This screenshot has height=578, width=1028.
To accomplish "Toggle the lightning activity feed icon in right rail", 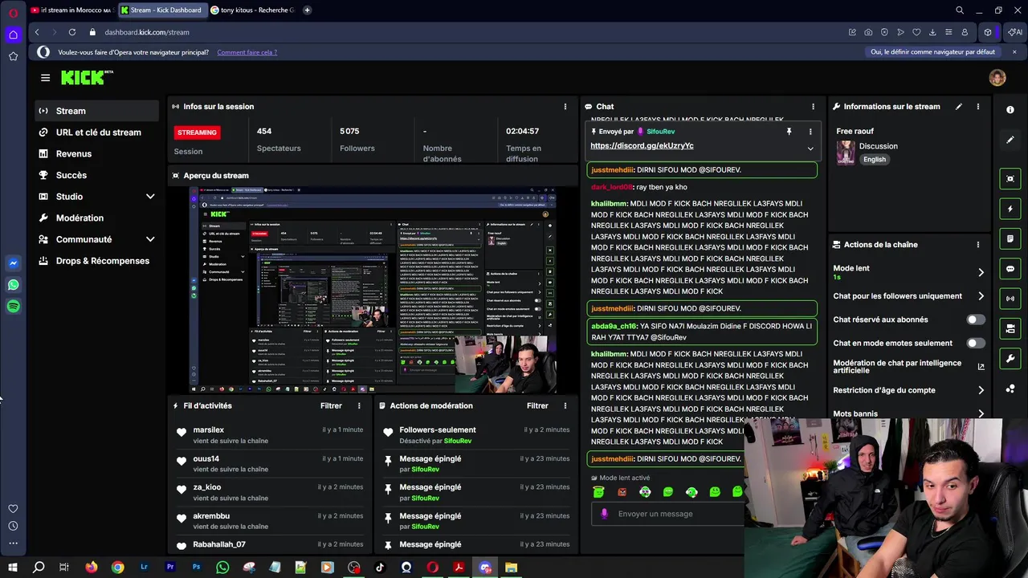I will 1010,209.
